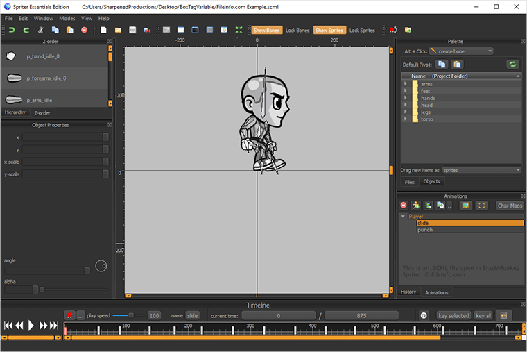This screenshot has height=352, width=527.
Task: Turn on Lock Bones toggle
Action: click(297, 31)
